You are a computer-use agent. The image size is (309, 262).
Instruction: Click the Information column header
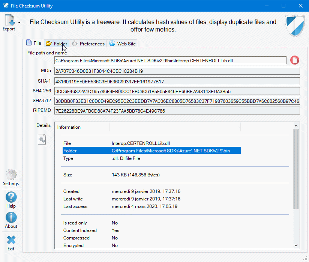[82, 127]
